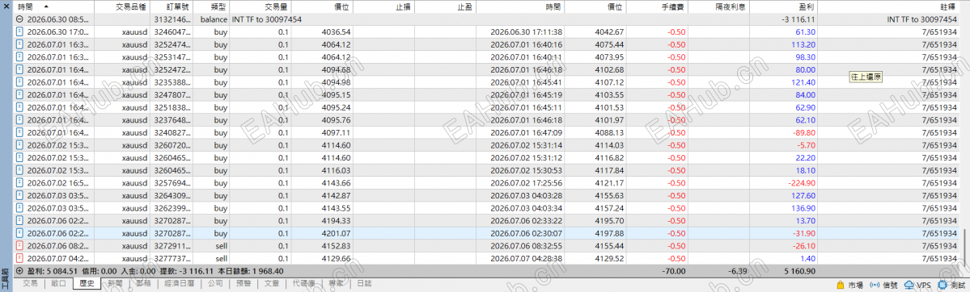Sort by the 止損 column header
Viewport: 970px width, 292px height.
pyautogui.click(x=384, y=6)
